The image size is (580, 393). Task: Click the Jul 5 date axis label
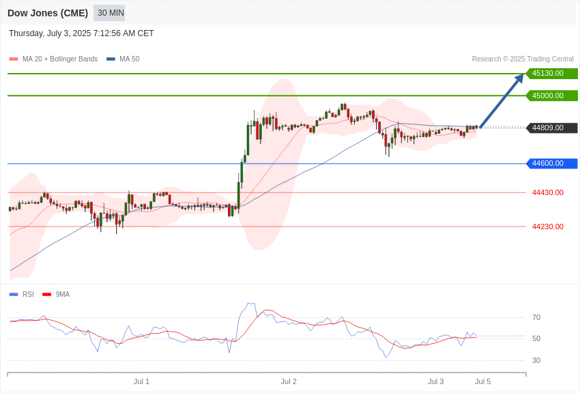point(482,381)
